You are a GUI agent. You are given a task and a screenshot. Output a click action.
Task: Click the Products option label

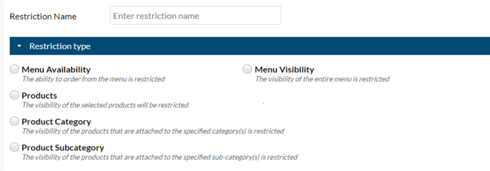(39, 95)
